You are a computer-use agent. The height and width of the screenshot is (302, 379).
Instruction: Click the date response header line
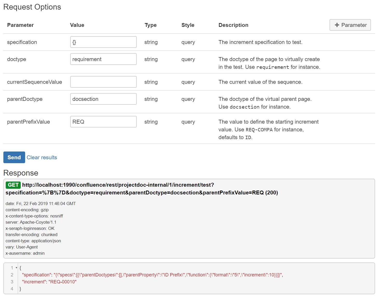pos(41,203)
